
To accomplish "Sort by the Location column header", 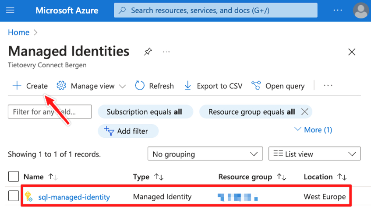I will coord(318,177).
